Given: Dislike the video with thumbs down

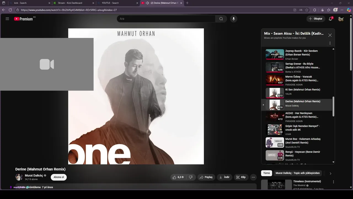Looking at the screenshot, I should coord(191,177).
